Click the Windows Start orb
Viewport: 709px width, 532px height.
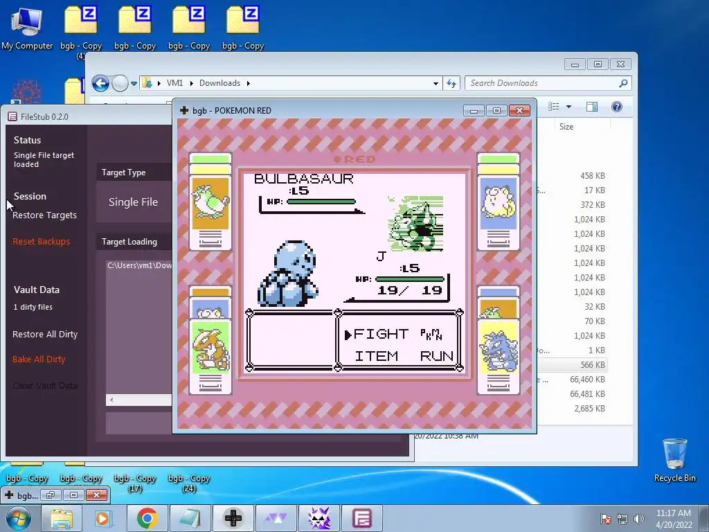coord(19,518)
